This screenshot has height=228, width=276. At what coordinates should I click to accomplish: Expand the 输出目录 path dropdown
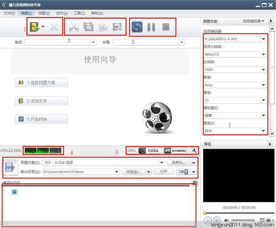click(117, 171)
